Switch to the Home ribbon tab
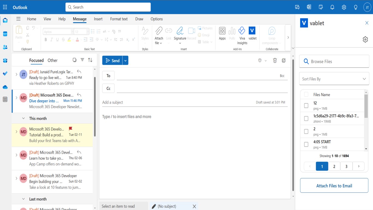Screen dimensions: 373x210 click(32, 19)
